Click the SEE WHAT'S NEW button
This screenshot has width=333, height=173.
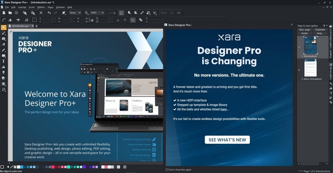point(227,140)
